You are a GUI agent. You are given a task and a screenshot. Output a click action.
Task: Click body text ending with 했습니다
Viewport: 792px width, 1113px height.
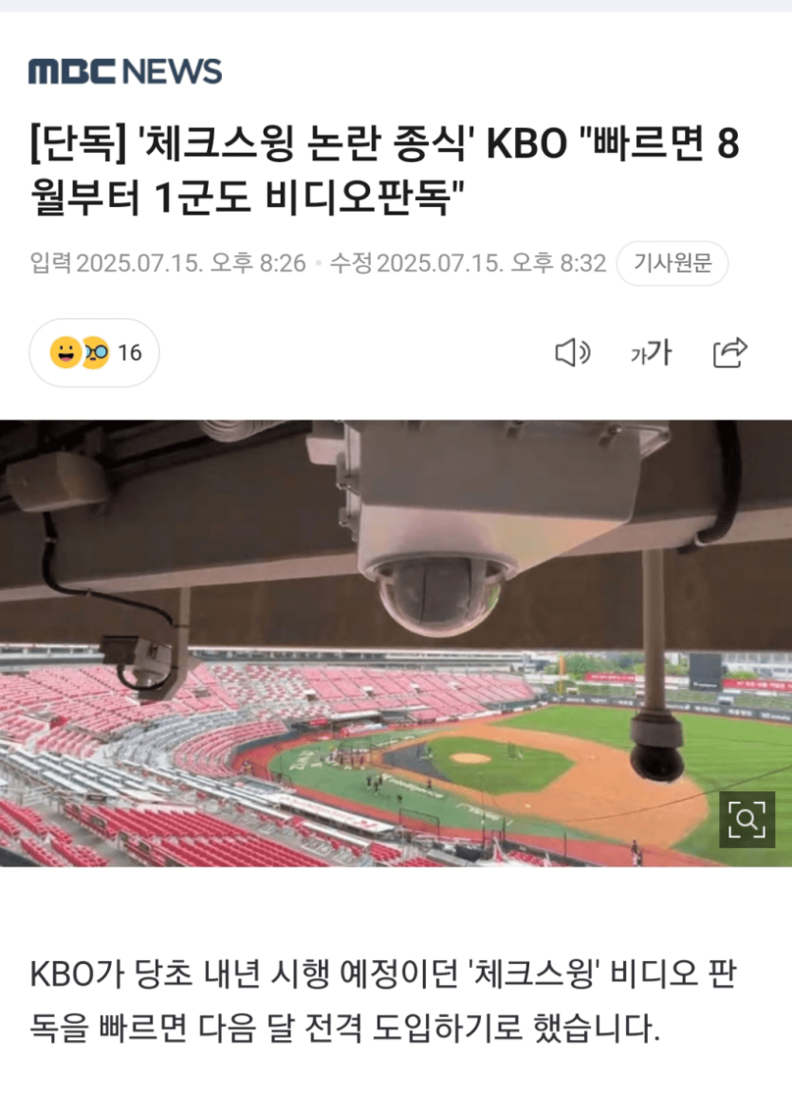[x=345, y=1028]
